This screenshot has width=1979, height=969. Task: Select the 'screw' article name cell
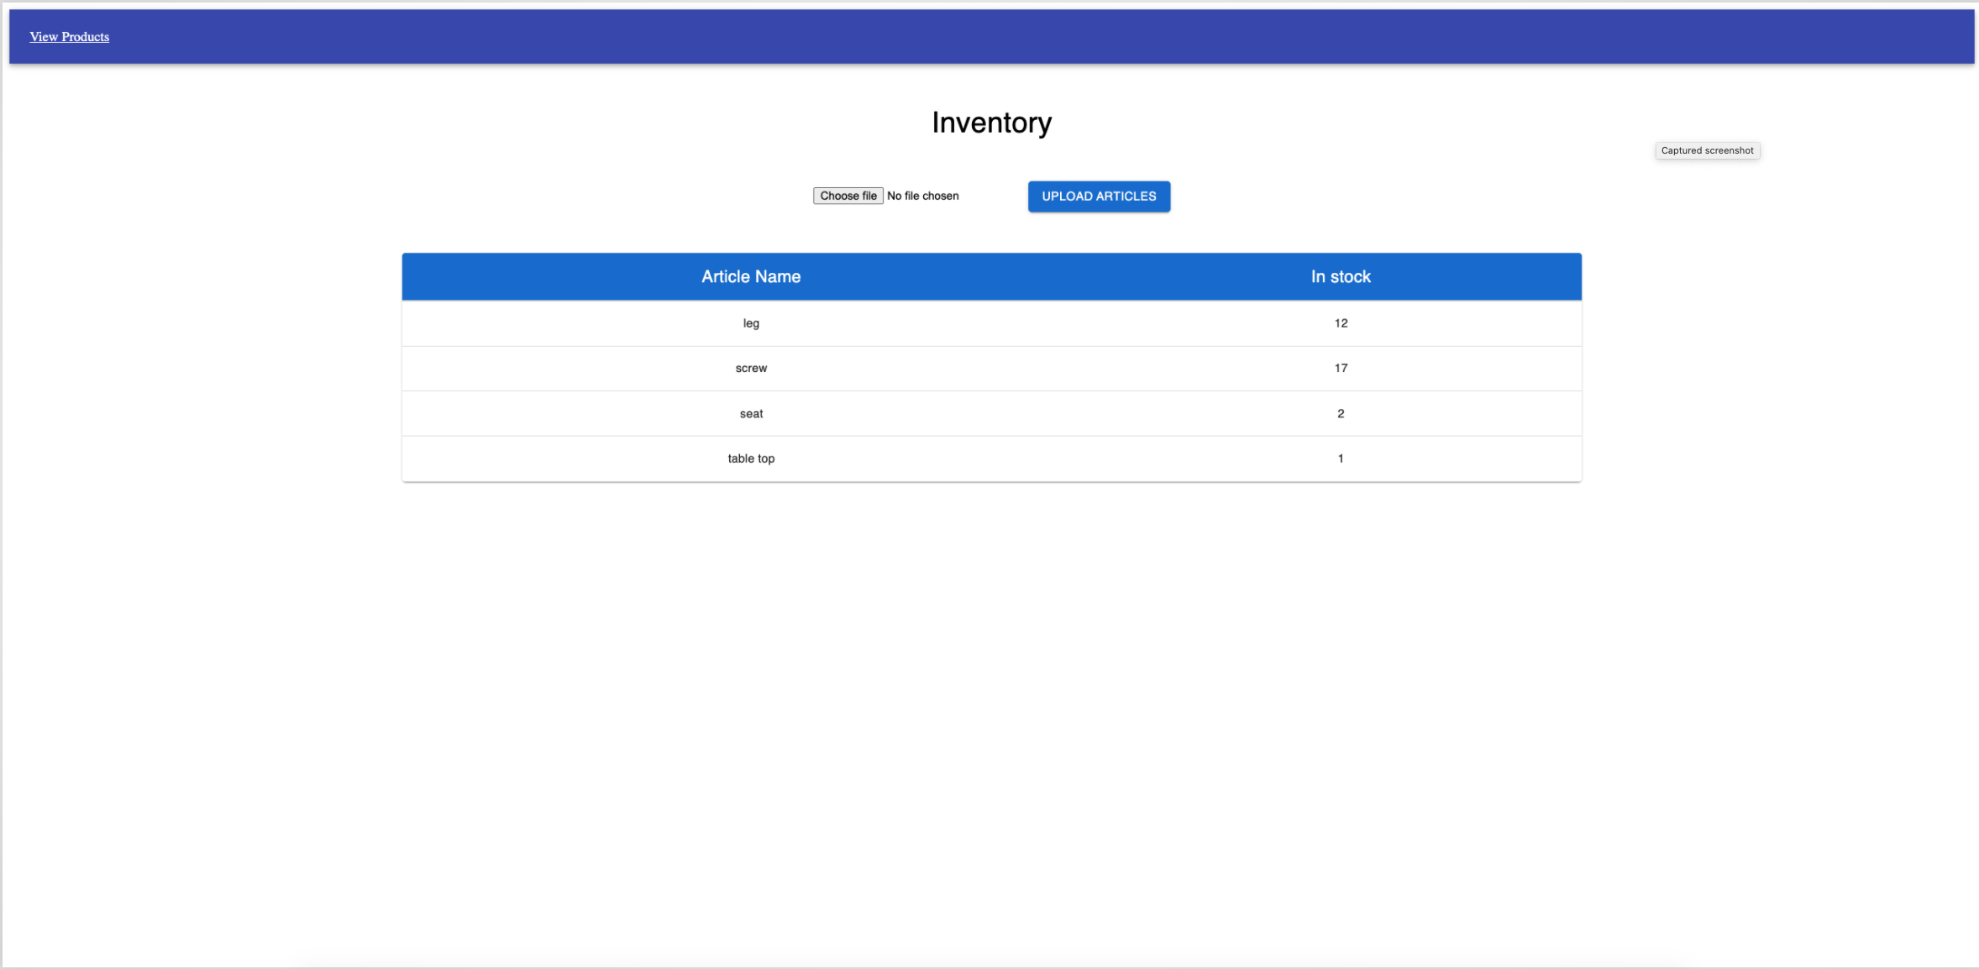pos(751,369)
